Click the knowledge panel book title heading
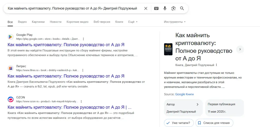 coord(204,47)
